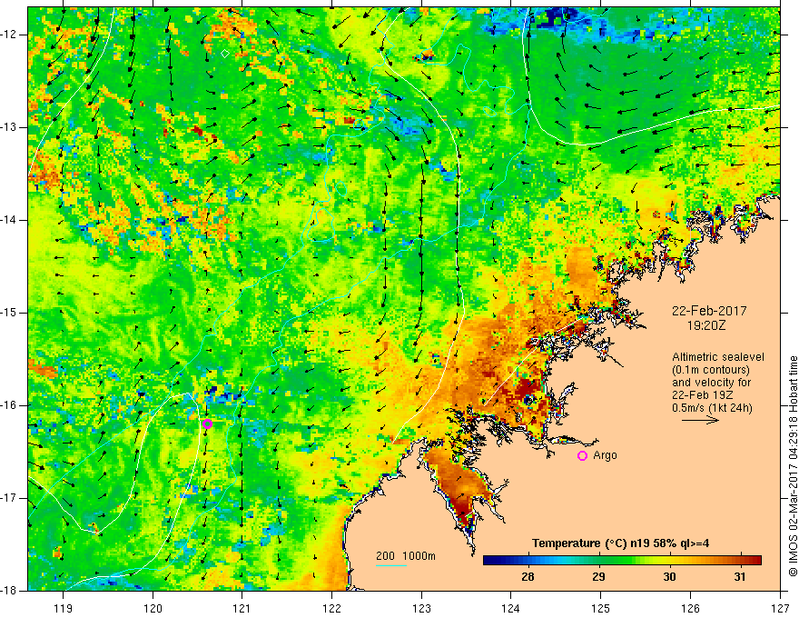
Task: Click longitude label 123 on the axis
Action: [x=421, y=608]
